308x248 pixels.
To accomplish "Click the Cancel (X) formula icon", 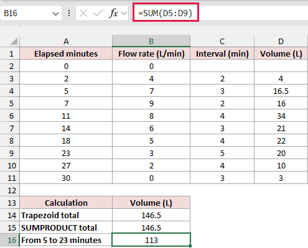I will click(83, 14).
